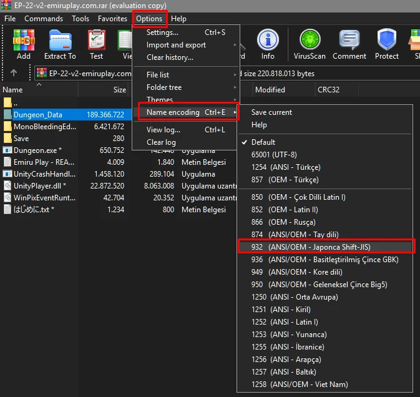This screenshot has height=397, width=420.
Task: Choose Clear log menu entry
Action: pyautogui.click(x=186, y=142)
